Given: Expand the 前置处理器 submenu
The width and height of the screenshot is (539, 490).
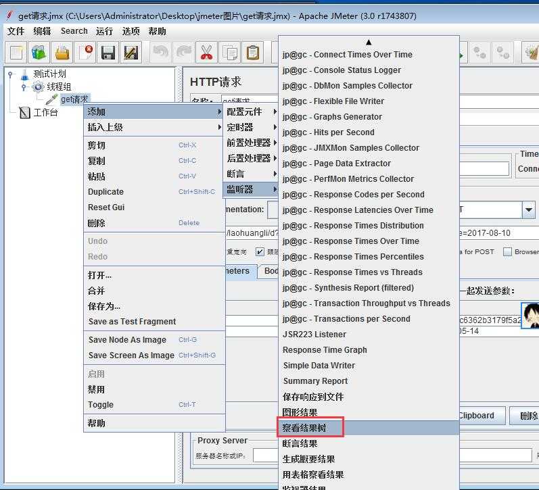Looking at the screenshot, I should [x=252, y=143].
